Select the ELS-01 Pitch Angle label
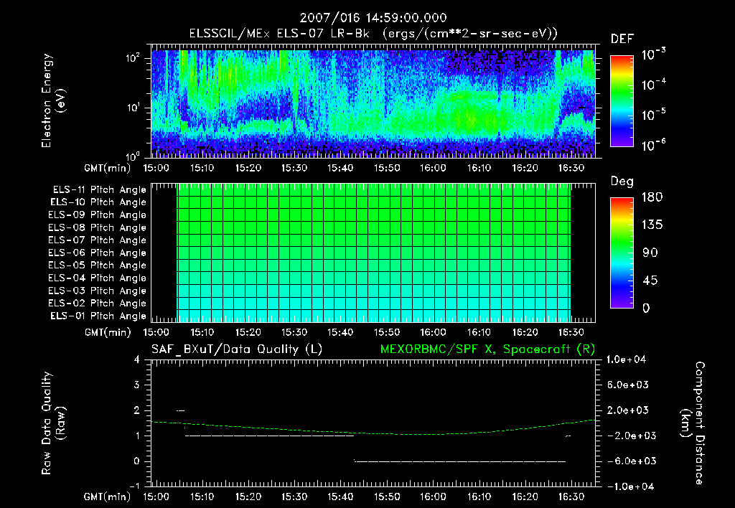The image size is (735, 508). [x=98, y=316]
